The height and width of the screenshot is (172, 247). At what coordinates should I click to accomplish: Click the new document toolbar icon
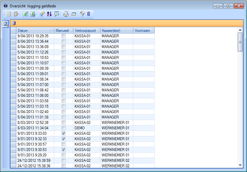point(9,14)
